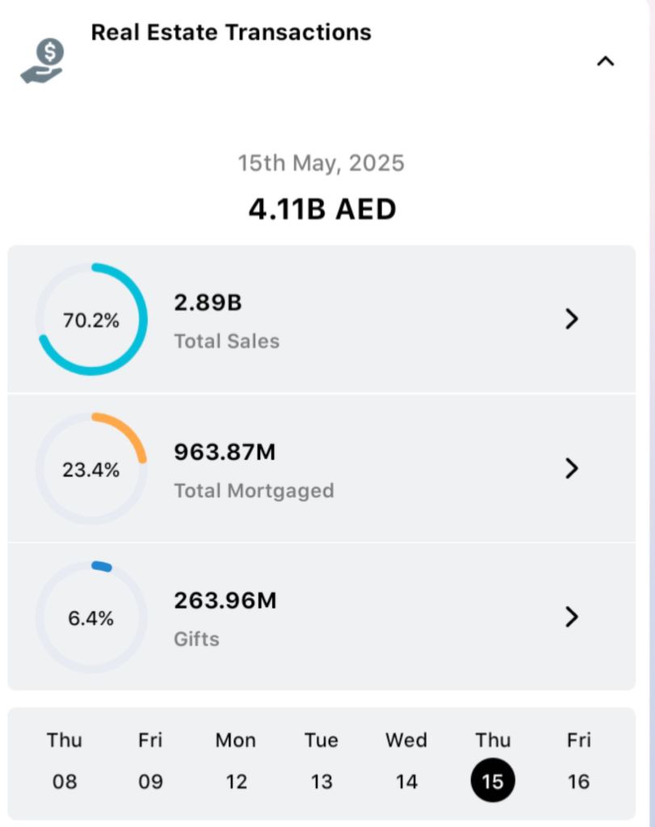Image resolution: width=655 pixels, height=827 pixels.
Task: Select Friday 09 in date strip
Action: (150, 762)
